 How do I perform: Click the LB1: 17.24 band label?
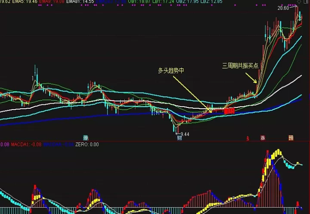pos(163,2)
